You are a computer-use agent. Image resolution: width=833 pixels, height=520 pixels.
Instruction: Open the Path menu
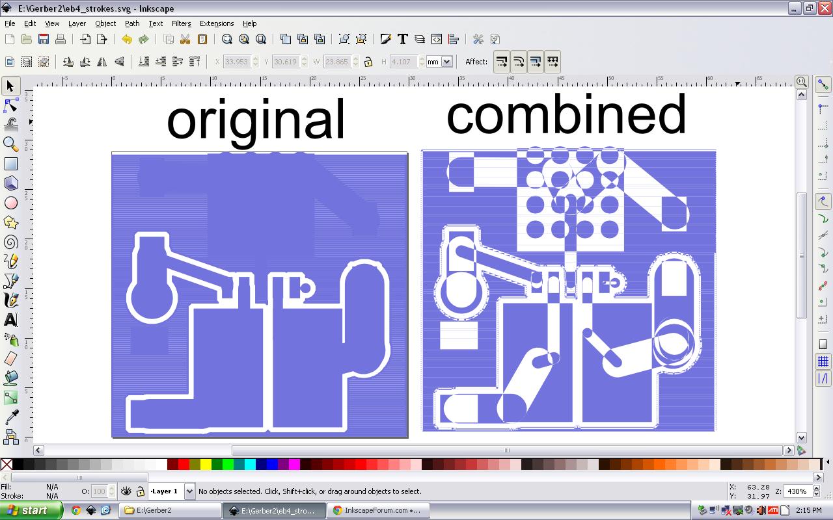(131, 23)
